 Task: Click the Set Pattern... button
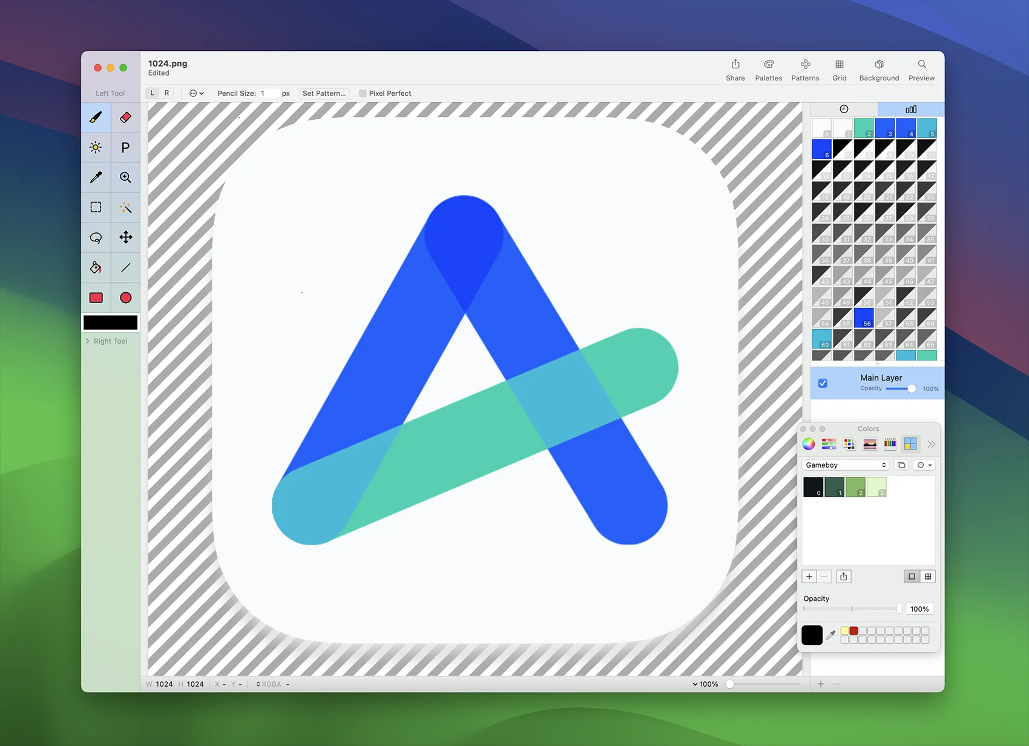tap(324, 93)
